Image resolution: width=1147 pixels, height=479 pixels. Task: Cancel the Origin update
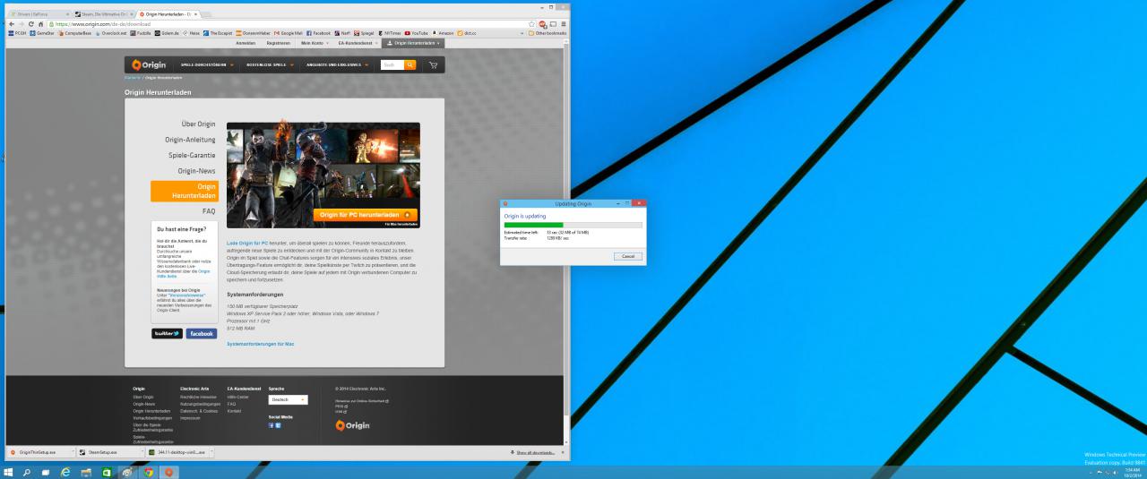pyautogui.click(x=628, y=256)
